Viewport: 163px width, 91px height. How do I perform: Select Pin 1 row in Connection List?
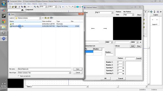coord(93,52)
